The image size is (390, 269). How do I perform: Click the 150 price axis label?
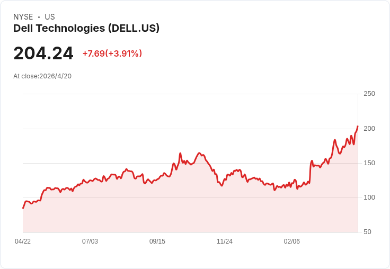point(369,163)
